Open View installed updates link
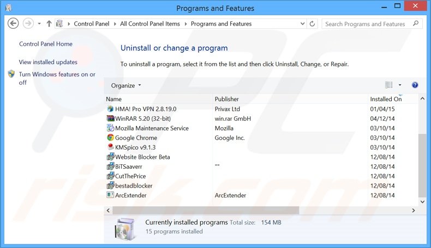This screenshot has width=431, height=248. coord(48,62)
